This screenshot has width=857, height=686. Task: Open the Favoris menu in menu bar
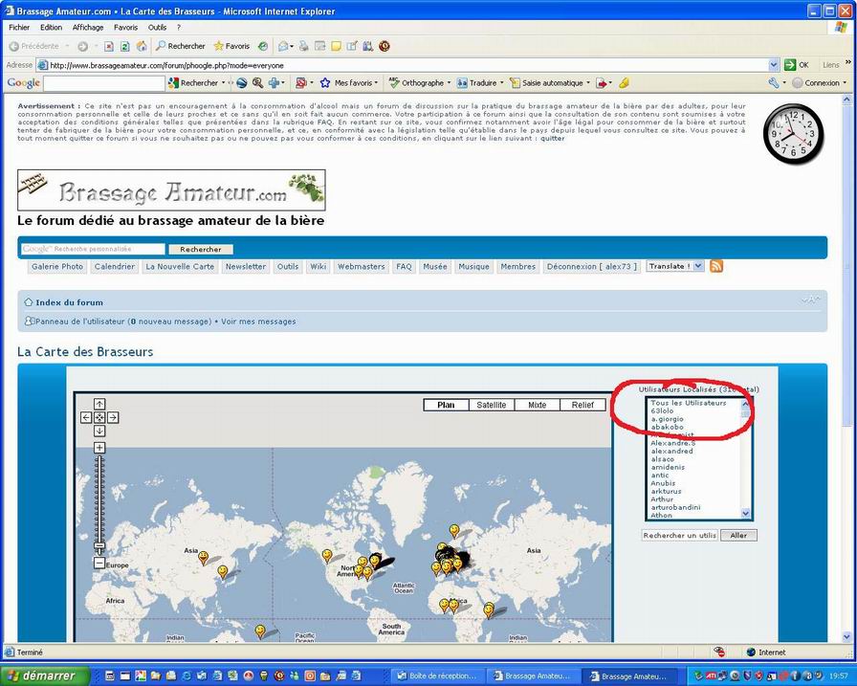(x=125, y=28)
